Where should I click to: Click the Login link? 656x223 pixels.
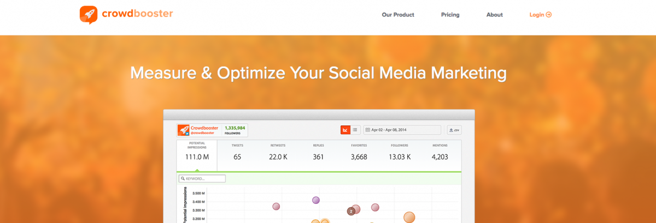pyautogui.click(x=541, y=15)
